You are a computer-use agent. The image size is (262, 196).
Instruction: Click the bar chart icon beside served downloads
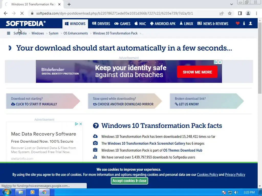click(x=95, y=157)
